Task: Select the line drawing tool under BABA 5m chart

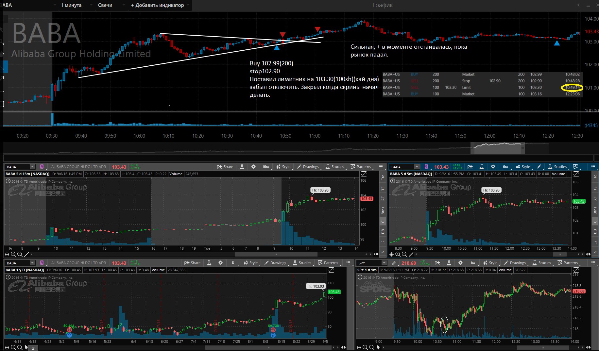Action: [411, 254]
